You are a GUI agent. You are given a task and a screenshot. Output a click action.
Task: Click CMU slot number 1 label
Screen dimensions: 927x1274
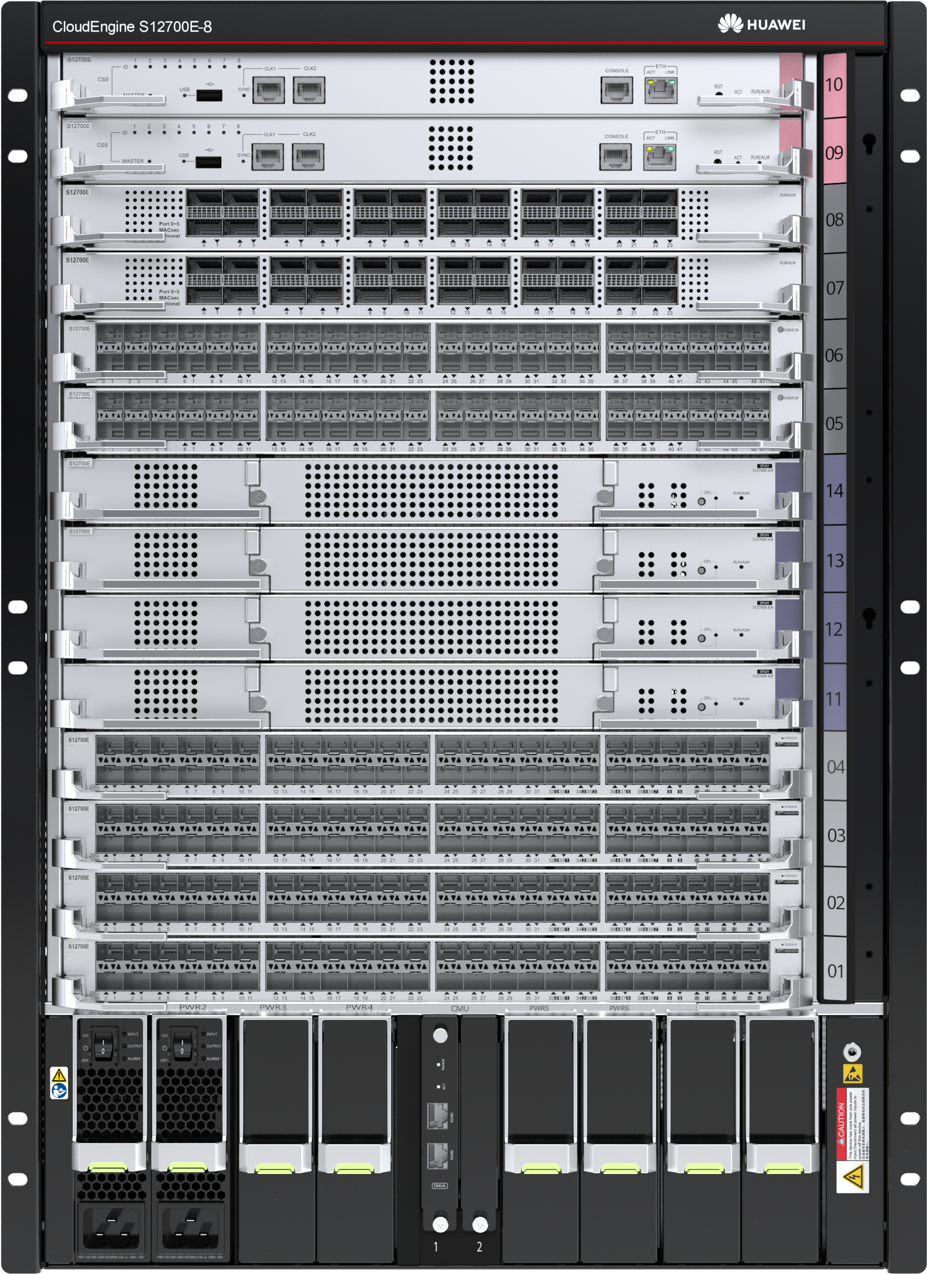[x=436, y=1247]
